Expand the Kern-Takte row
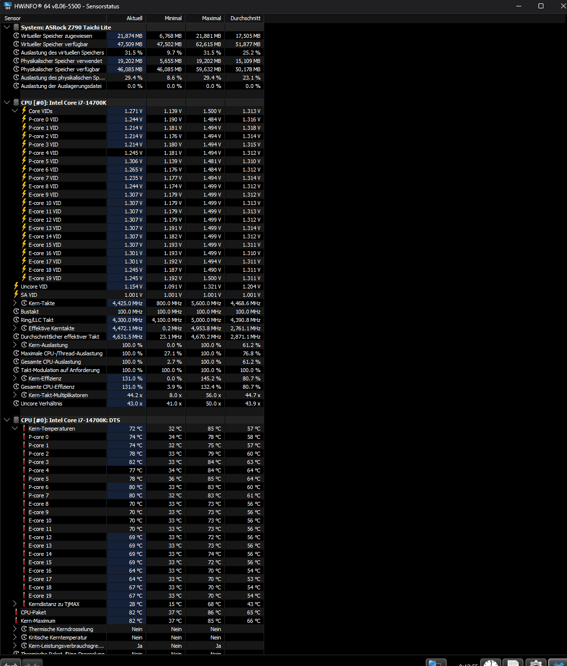567x666 pixels. point(15,303)
